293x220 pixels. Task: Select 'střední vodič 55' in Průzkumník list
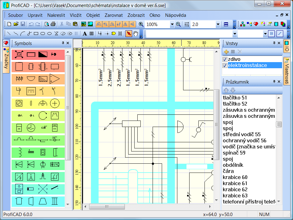(242, 134)
